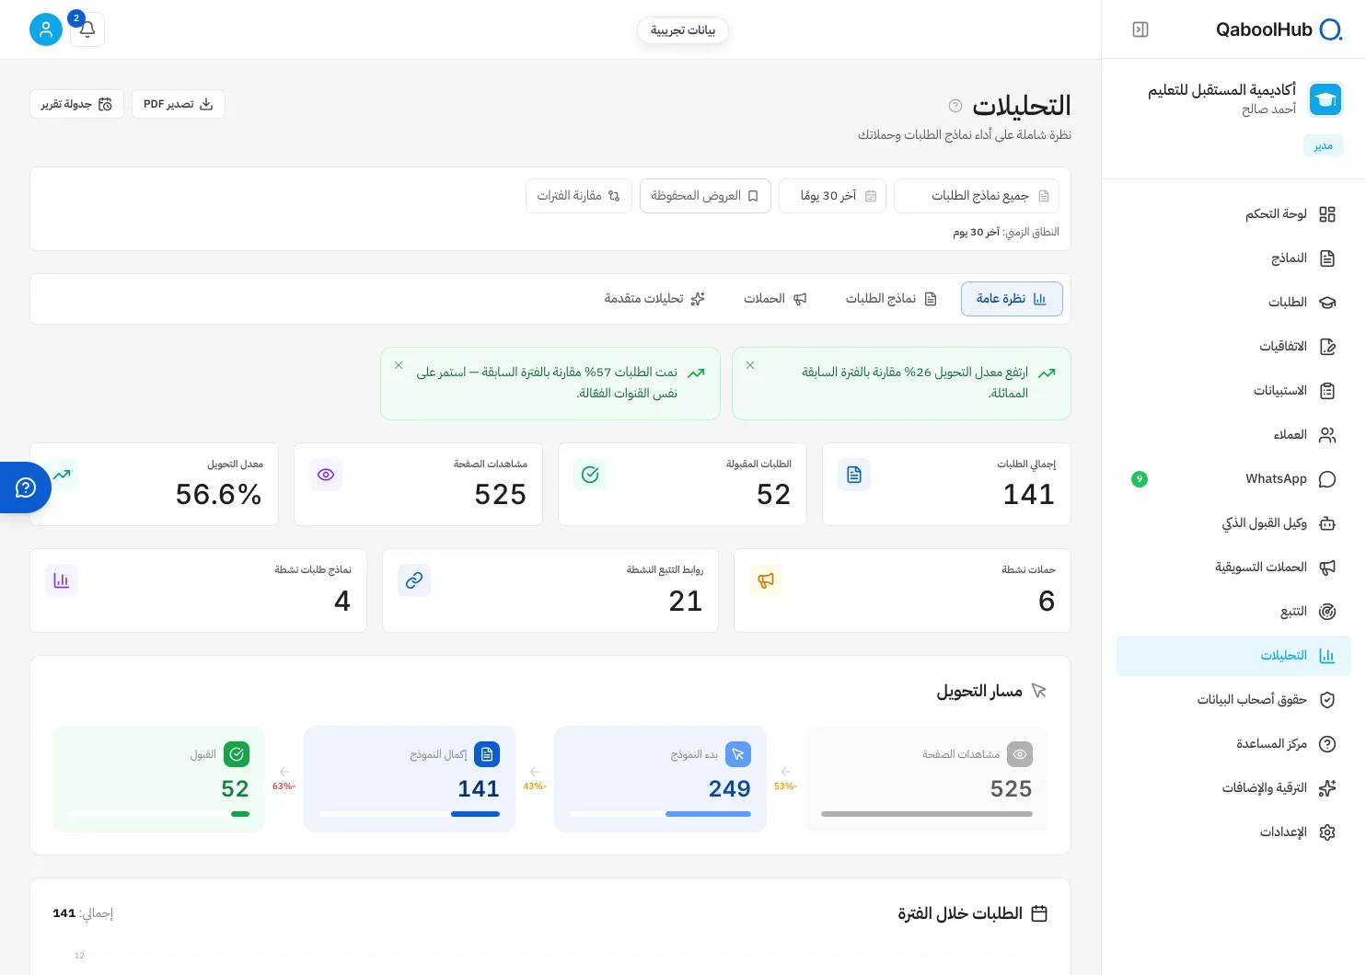The width and height of the screenshot is (1366, 975).
Task: Click جدولة تقرير button
Action: 76,104
